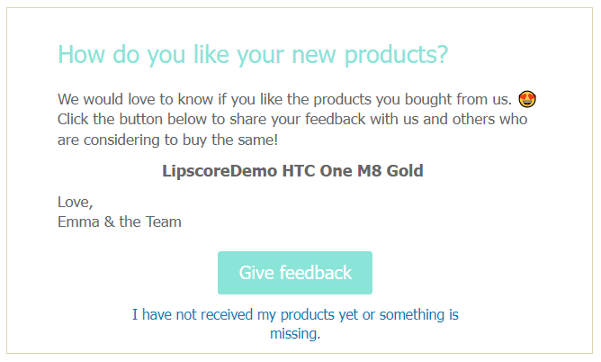Click the Give feedback button
Viewport: 601px width, 362px height.
(x=295, y=273)
